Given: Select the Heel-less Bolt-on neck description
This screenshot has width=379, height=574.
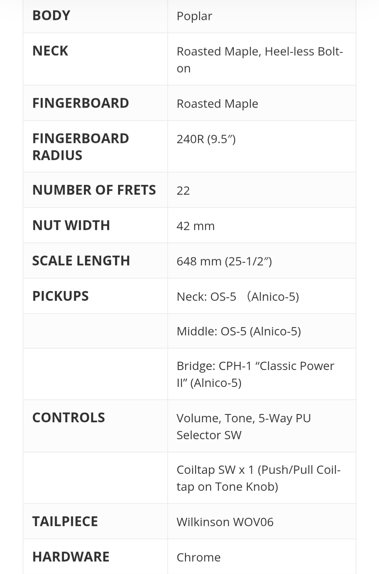Looking at the screenshot, I should click(x=259, y=59).
